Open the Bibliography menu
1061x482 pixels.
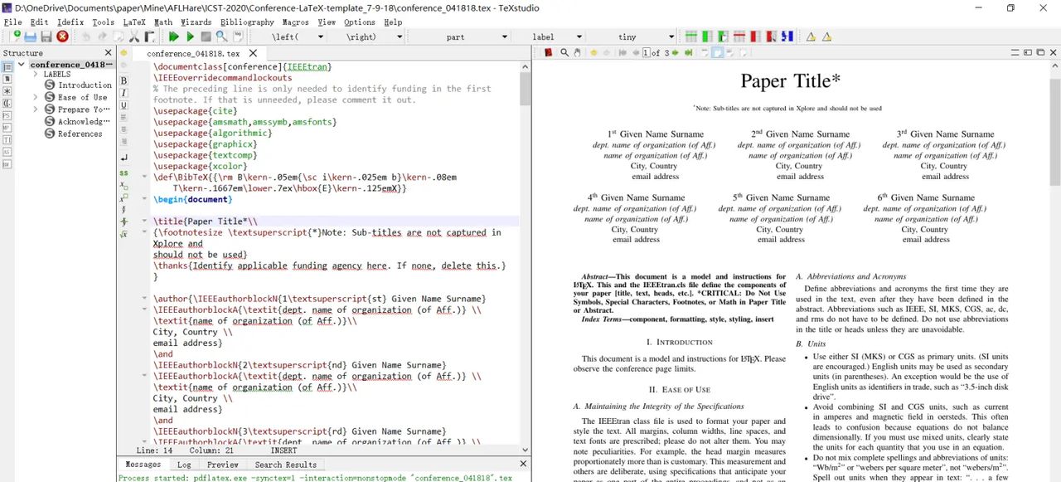(x=246, y=22)
